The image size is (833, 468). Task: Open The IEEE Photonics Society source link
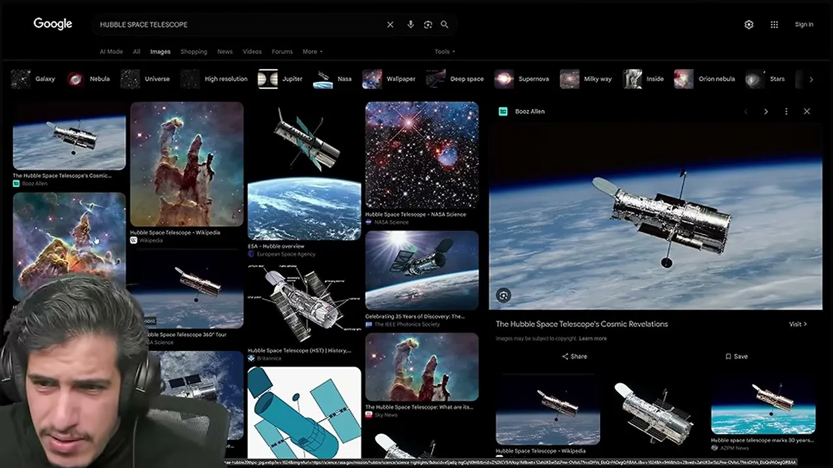(x=403, y=324)
